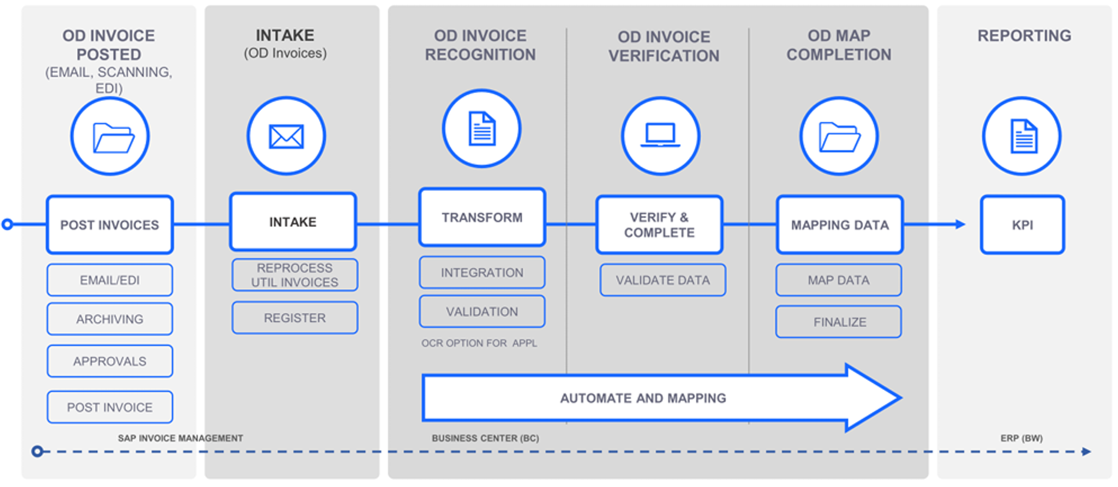The height and width of the screenshot is (487, 1118).
Task: Click the INTEGRATION step
Action: (482, 273)
